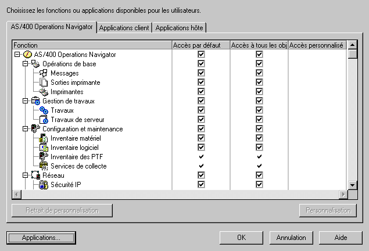Screen dimensions: 369x251
Task: Collapse the Configuration et maintenance node
Action: (x=25, y=128)
